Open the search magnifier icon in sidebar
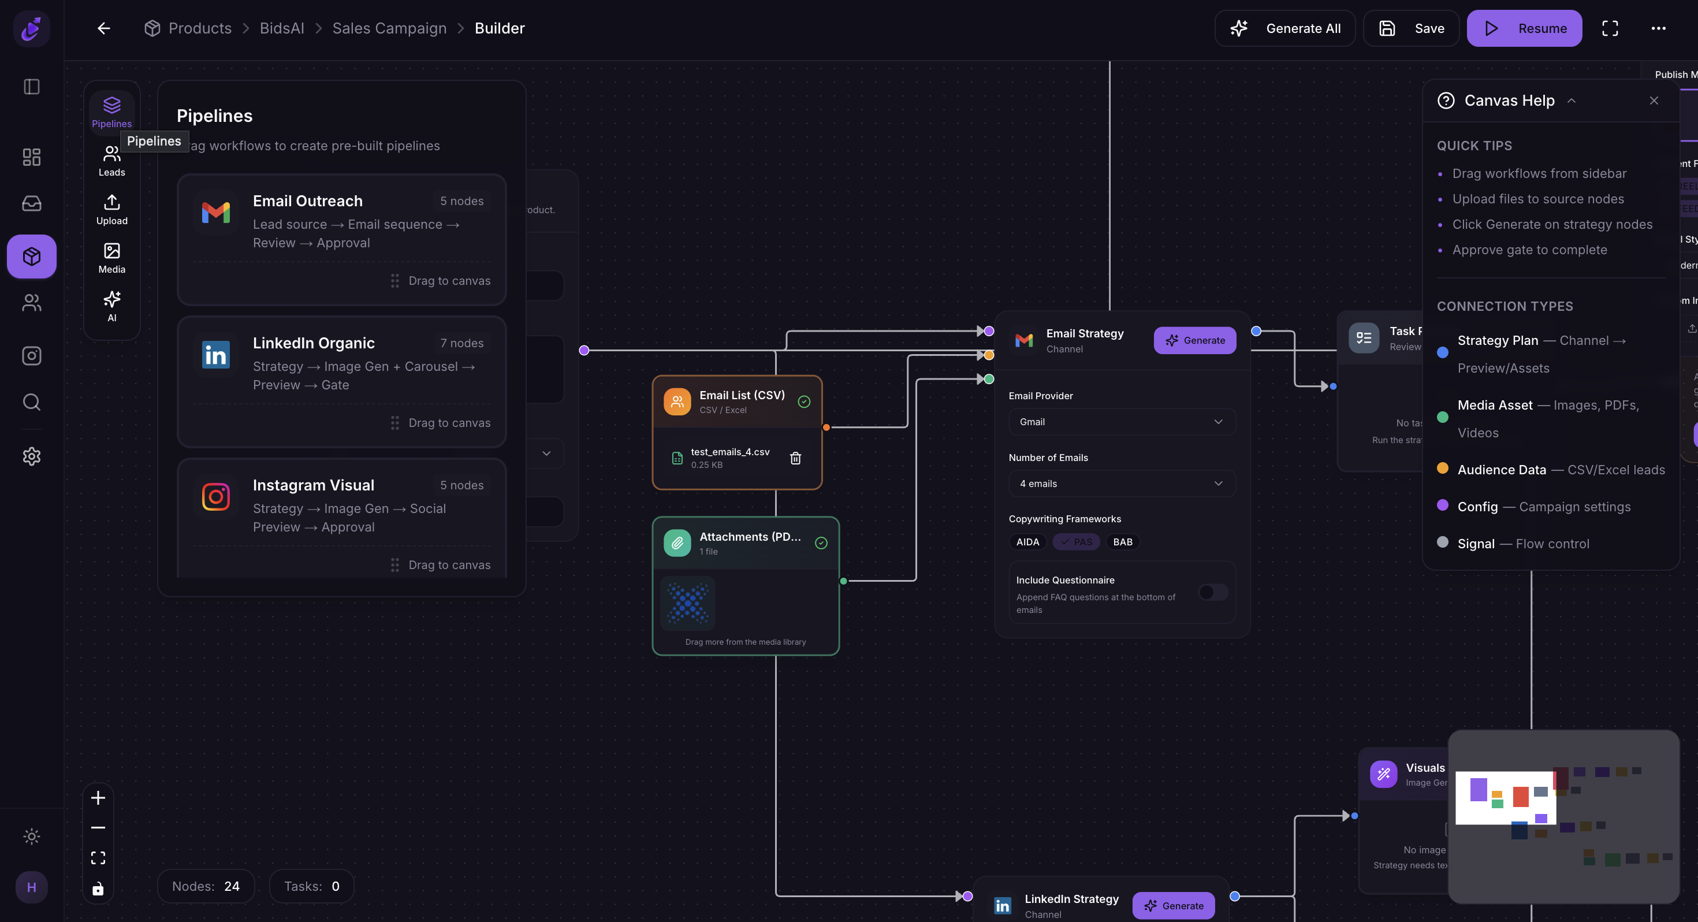The image size is (1698, 922). (x=32, y=402)
